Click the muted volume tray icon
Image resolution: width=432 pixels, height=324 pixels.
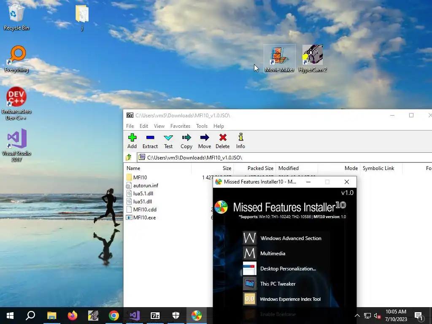click(377, 316)
